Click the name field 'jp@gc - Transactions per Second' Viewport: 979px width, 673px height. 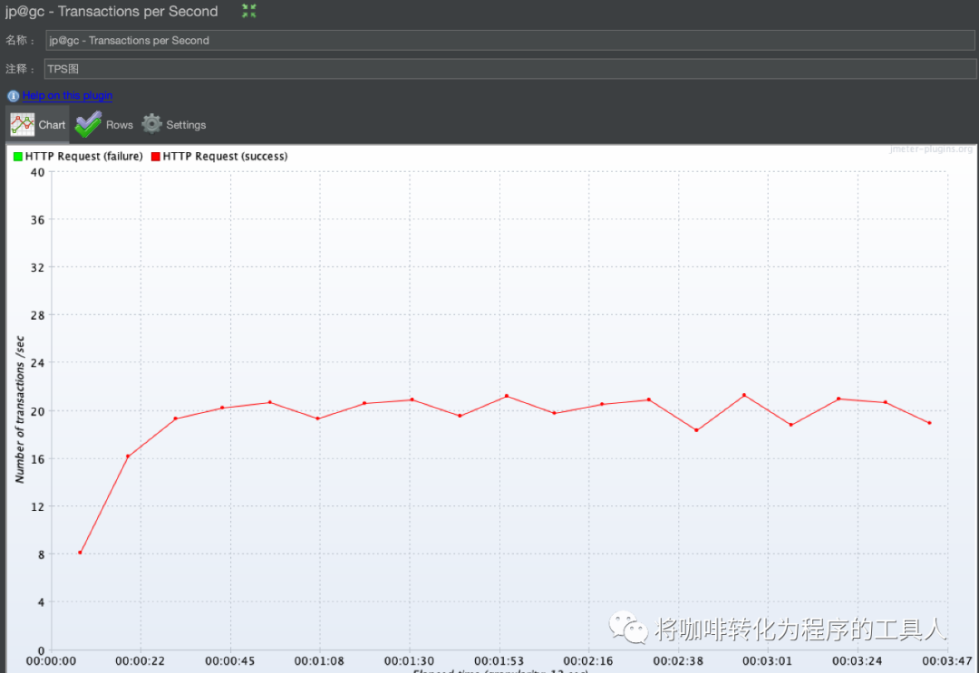point(510,41)
